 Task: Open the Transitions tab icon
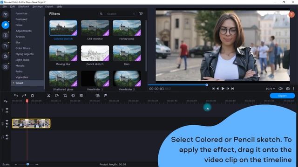coord(5,35)
